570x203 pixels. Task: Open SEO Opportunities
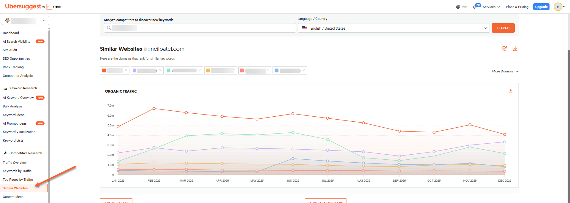[16, 58]
